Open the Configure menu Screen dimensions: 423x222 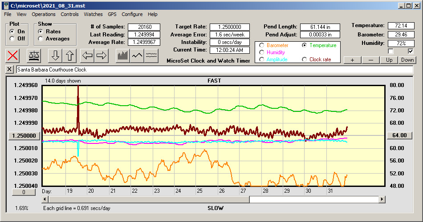coord(132,14)
